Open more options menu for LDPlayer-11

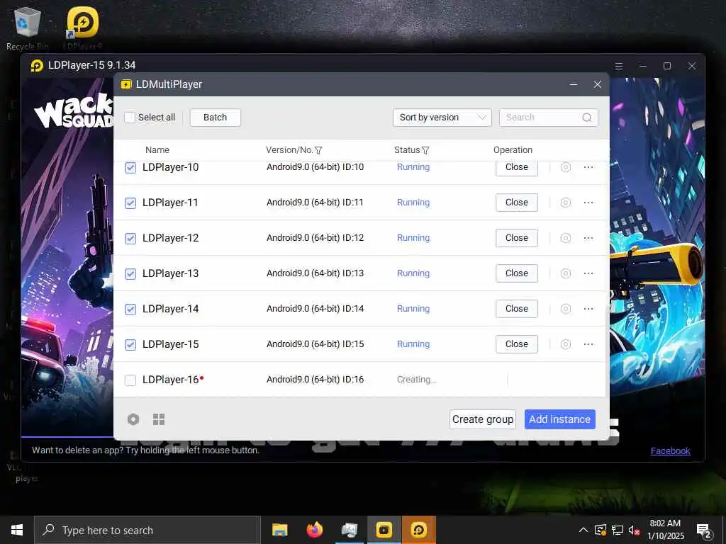(x=588, y=203)
